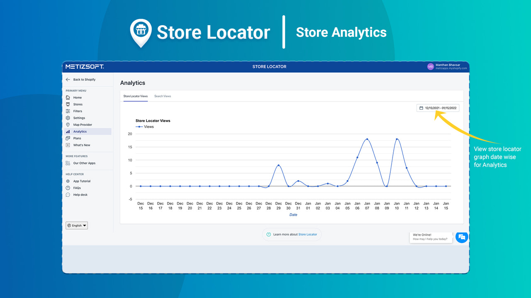Select the Store Locator Views tab

click(135, 96)
